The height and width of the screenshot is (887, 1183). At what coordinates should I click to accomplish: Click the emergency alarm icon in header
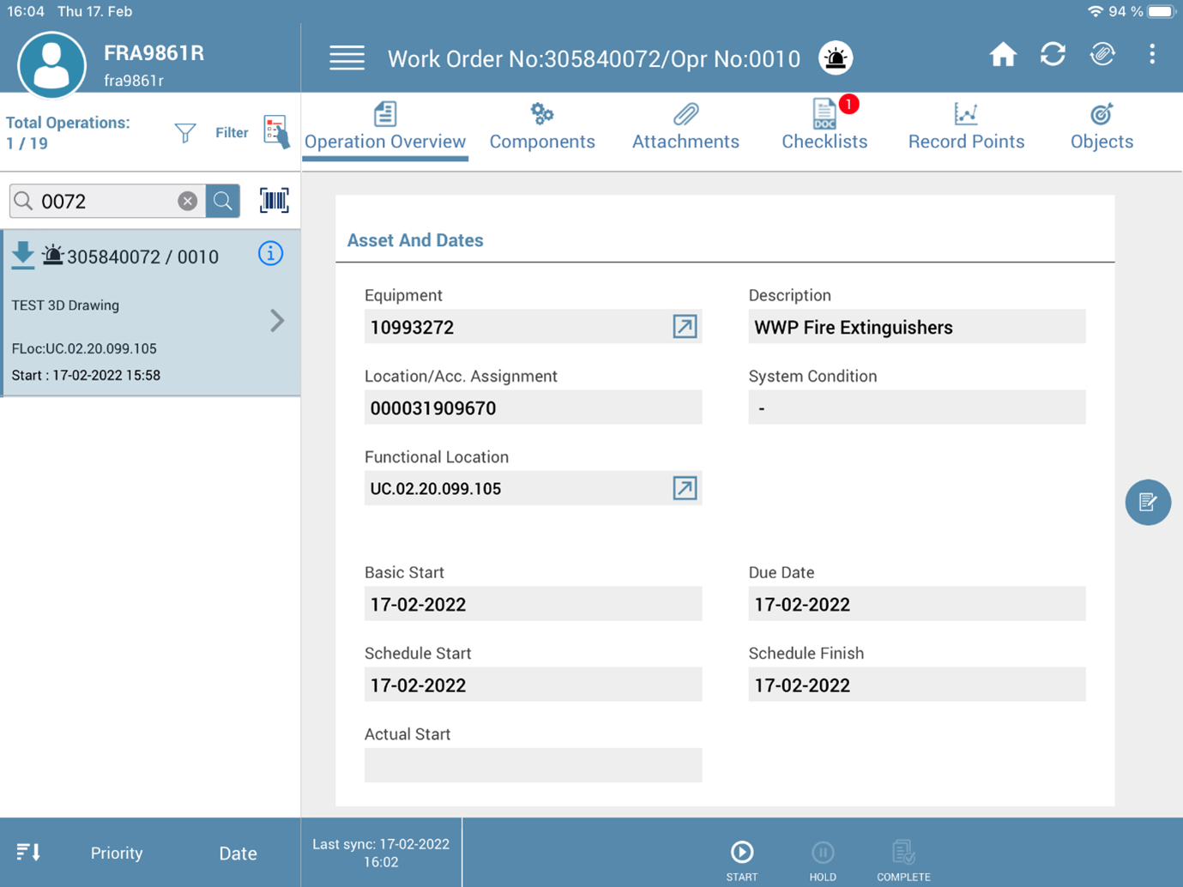tap(835, 58)
